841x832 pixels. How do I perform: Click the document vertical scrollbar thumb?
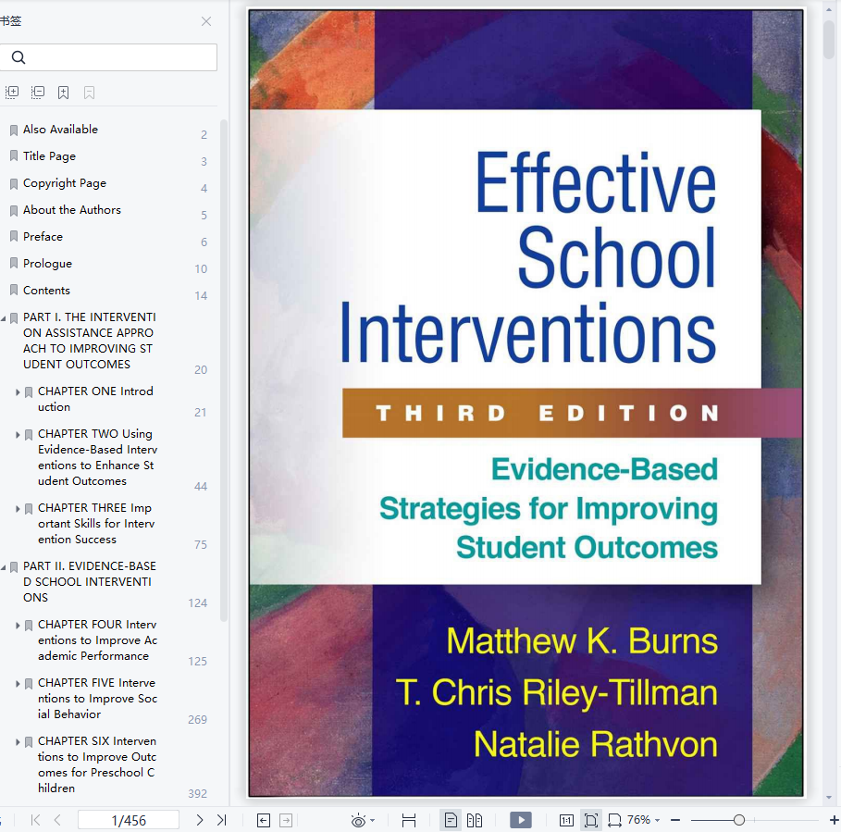829,39
